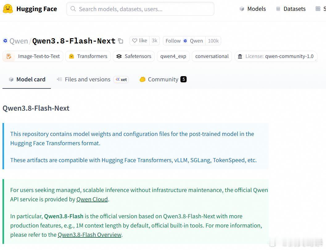Click the Community count badge 5
The image size is (326, 250).
point(184,80)
